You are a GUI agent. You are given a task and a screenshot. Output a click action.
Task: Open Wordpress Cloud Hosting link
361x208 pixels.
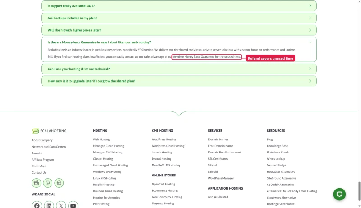(168, 146)
